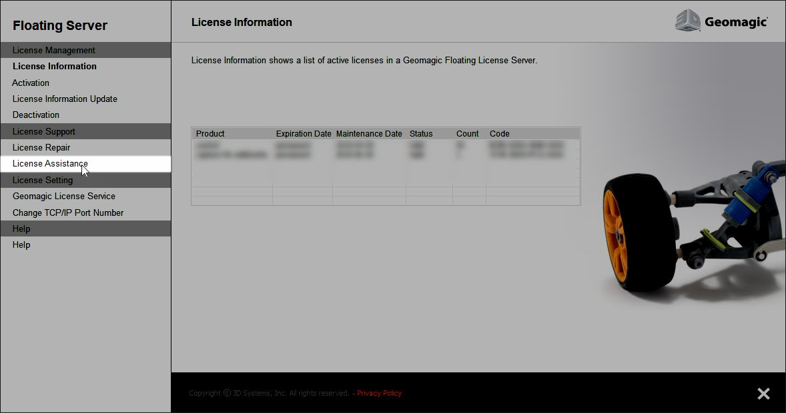Open the Help page from the sidebar

(x=21, y=244)
